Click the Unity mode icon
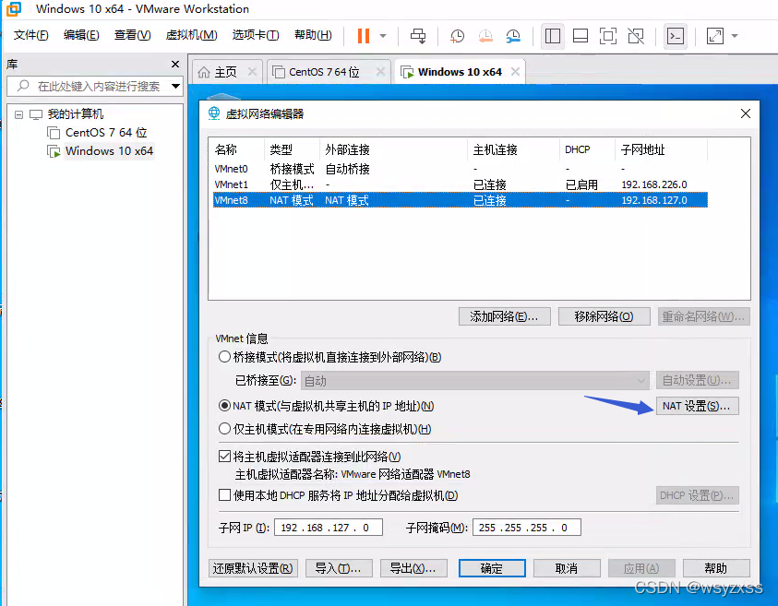 click(636, 36)
